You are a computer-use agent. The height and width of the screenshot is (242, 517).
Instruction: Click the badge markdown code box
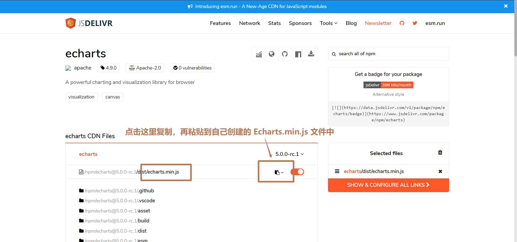(388, 114)
